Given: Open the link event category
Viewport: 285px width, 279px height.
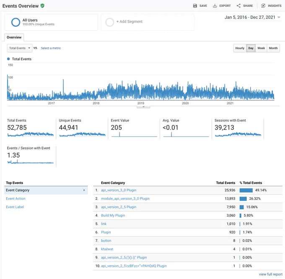Looking at the screenshot, I should coord(104,224).
